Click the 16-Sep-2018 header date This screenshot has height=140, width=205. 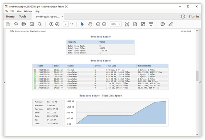[186, 31]
